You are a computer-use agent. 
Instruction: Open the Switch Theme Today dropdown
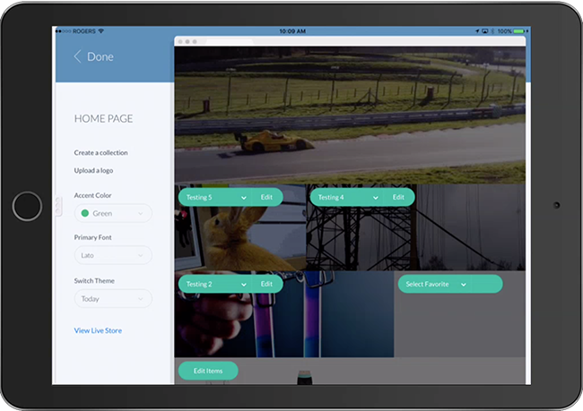pyautogui.click(x=113, y=299)
